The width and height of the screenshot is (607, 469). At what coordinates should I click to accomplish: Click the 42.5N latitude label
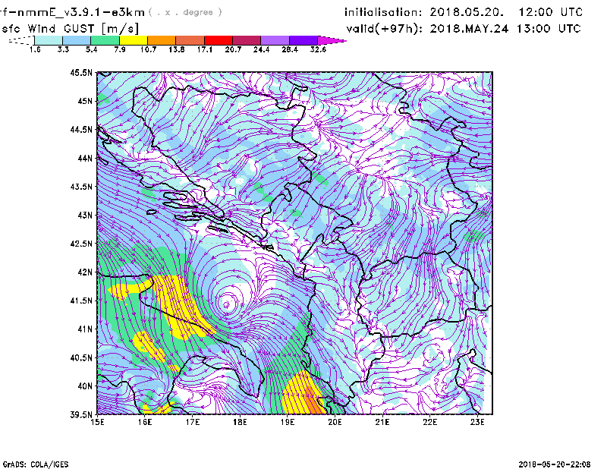(x=81, y=244)
